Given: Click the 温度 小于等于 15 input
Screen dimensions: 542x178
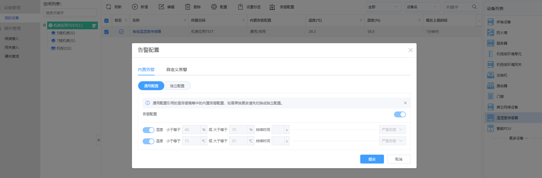Looking at the screenshot, I should (192, 141).
